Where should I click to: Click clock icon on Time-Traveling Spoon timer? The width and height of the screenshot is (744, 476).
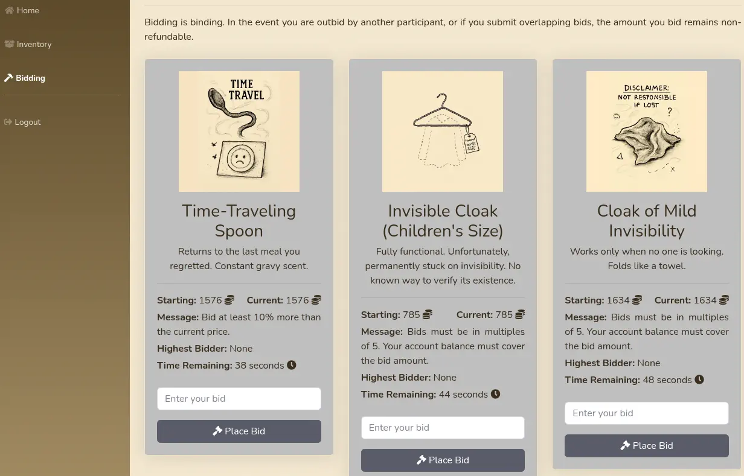click(x=292, y=365)
